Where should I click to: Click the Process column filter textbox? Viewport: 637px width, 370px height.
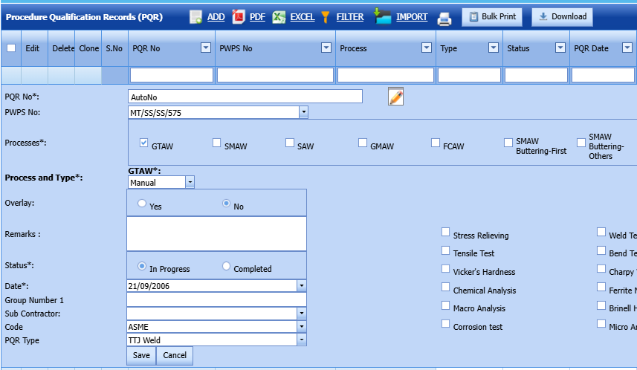click(386, 75)
